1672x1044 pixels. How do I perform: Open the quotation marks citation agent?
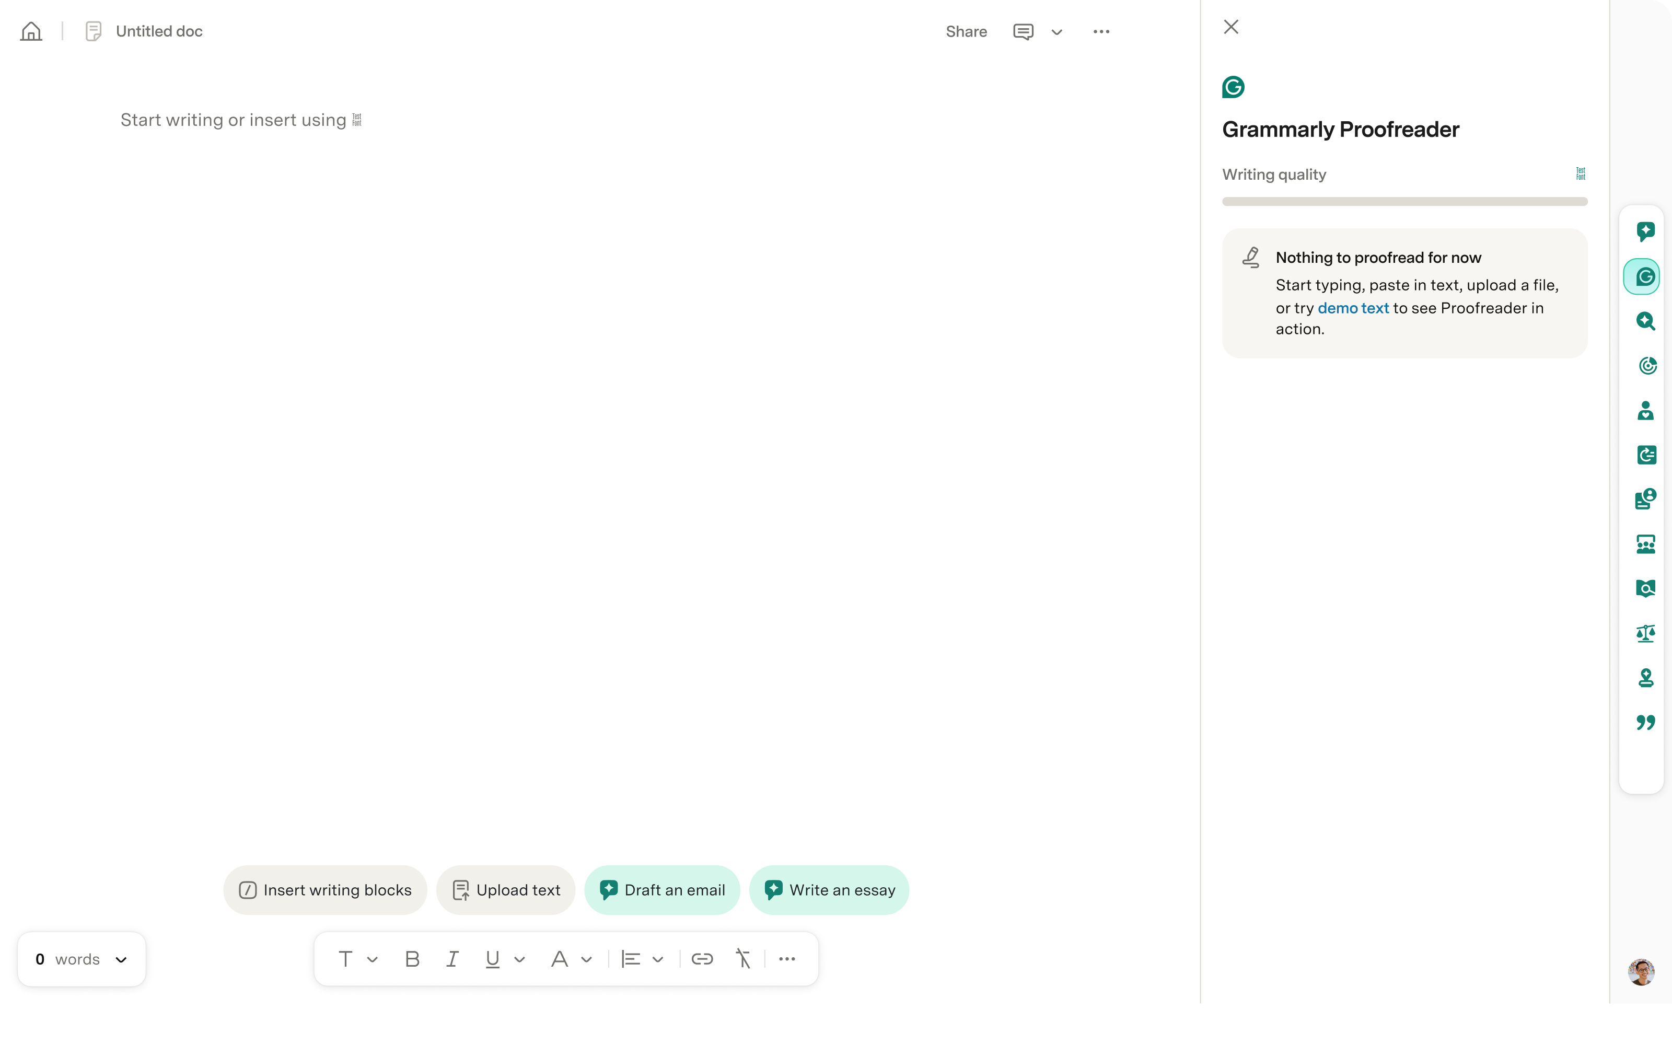click(x=1645, y=722)
